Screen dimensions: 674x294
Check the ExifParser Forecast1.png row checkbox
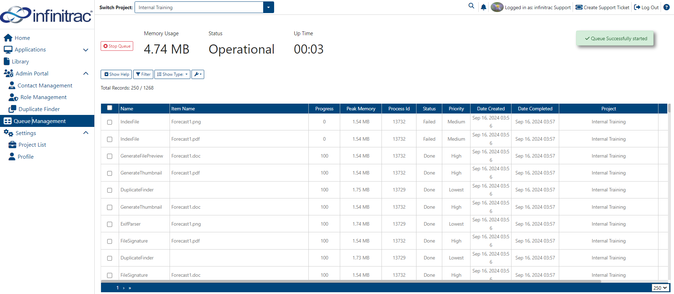pos(110,224)
